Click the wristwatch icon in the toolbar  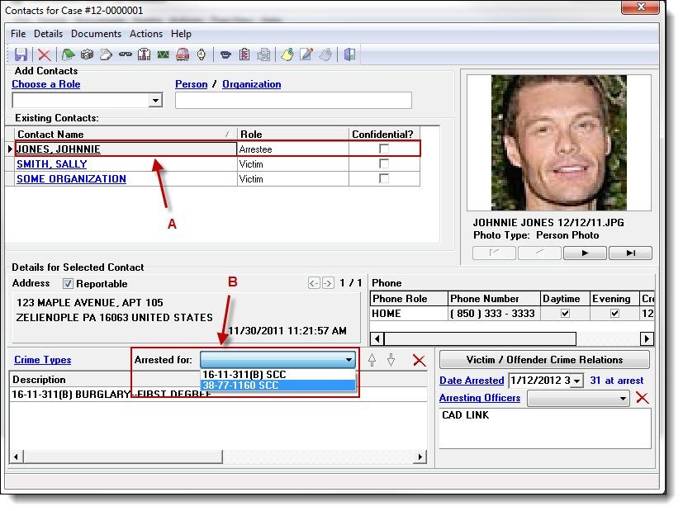pyautogui.click(x=201, y=54)
